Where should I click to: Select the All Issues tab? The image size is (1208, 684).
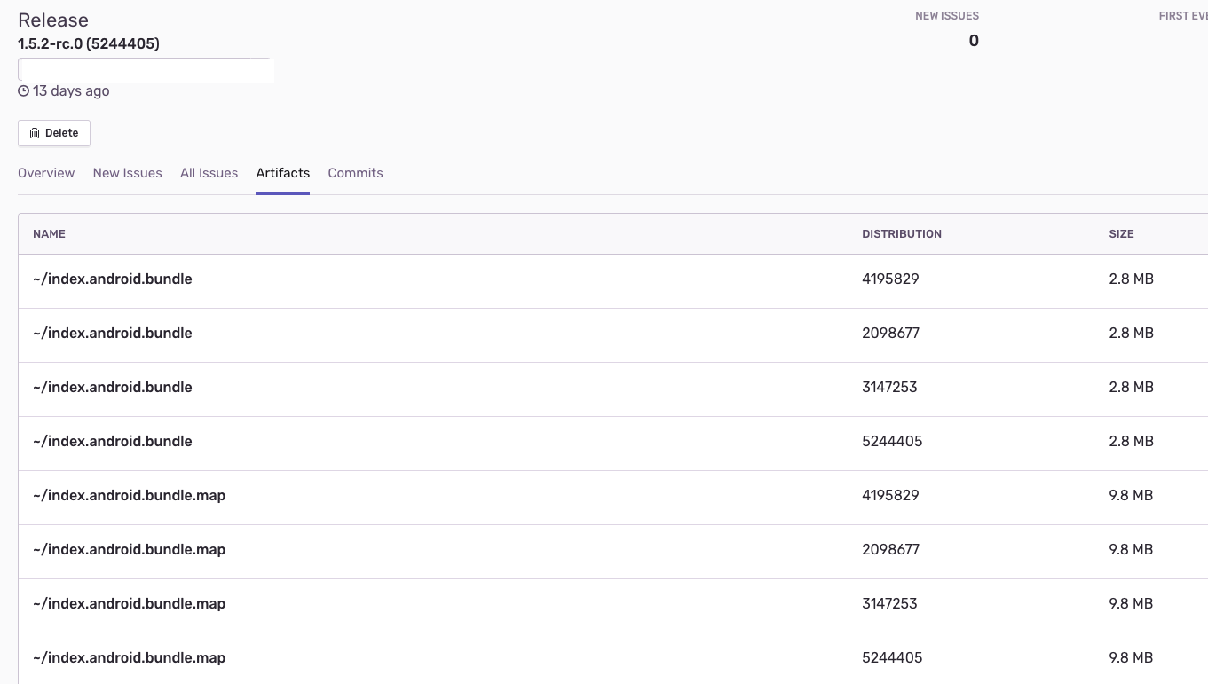(209, 173)
